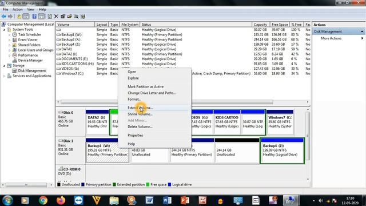Select the 244.14 GB Unallocated block
The height and width of the screenshot is (206, 366).
(237, 150)
